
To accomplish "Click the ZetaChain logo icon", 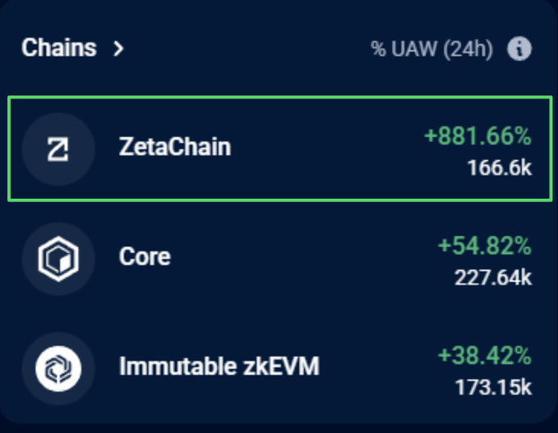I will tap(58, 149).
